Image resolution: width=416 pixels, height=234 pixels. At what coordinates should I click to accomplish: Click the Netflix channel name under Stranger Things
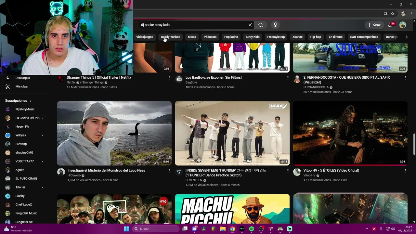pyautogui.click(x=71, y=83)
